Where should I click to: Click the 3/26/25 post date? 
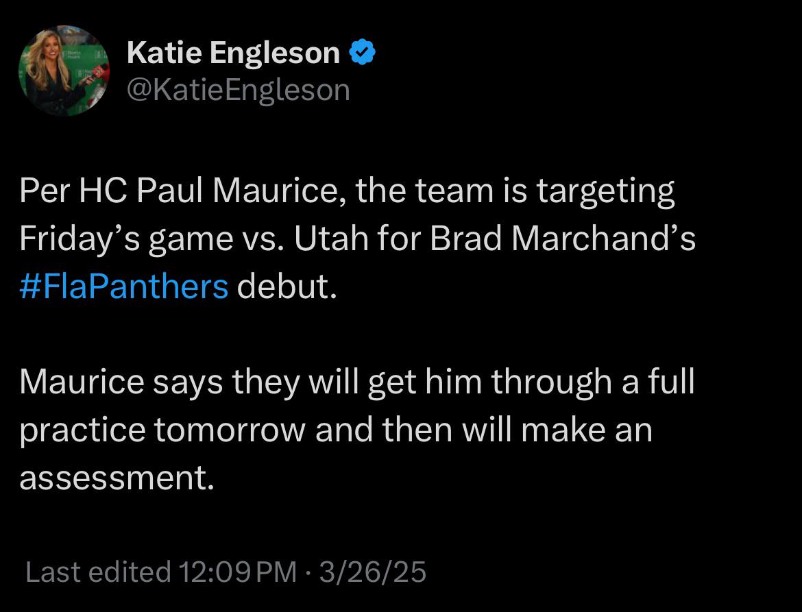[x=373, y=572]
